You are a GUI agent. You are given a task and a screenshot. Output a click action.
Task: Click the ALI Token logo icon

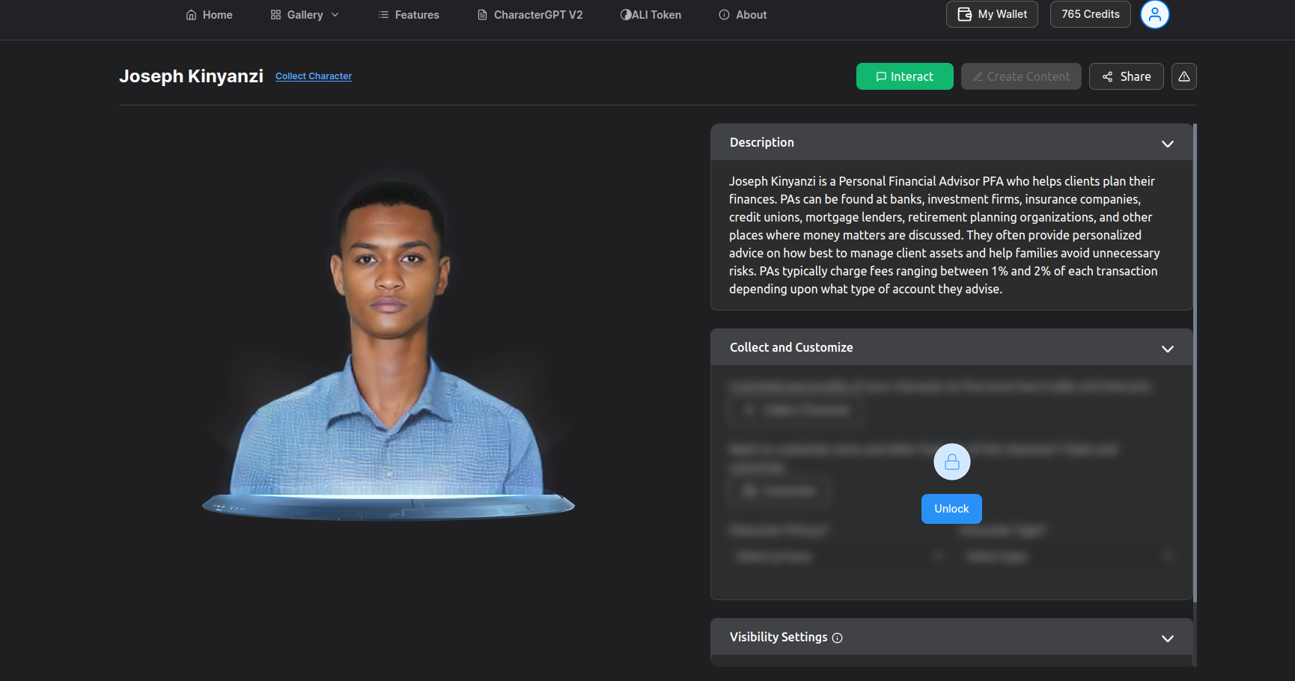[x=626, y=15]
